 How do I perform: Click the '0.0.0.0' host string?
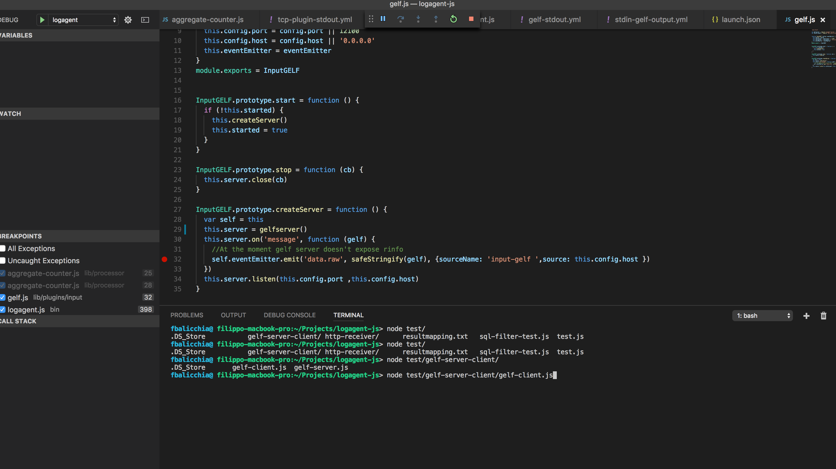tap(357, 41)
